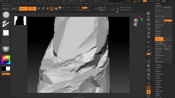Click QuickSave in title bar
Screen dimensions: 175x98
pyautogui.click(x=128, y=1)
